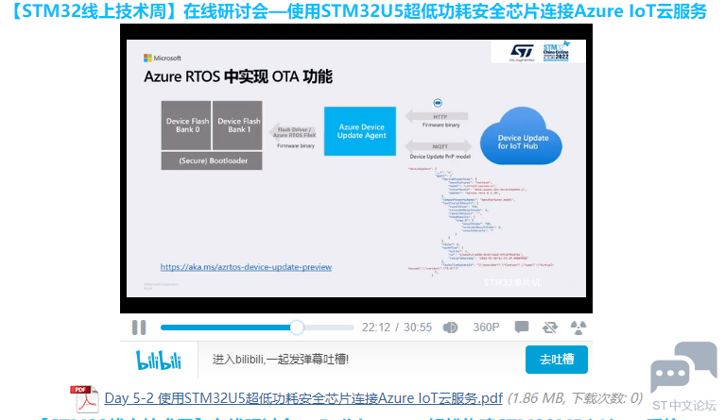Change the 360P video quality setting

pyautogui.click(x=486, y=328)
